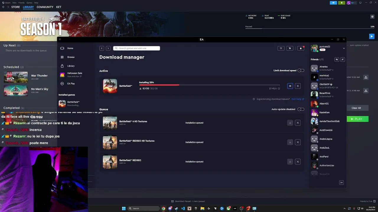The image size is (378, 212).
Task: Navigate forward in EA app
Action: pyautogui.click(x=108, y=48)
